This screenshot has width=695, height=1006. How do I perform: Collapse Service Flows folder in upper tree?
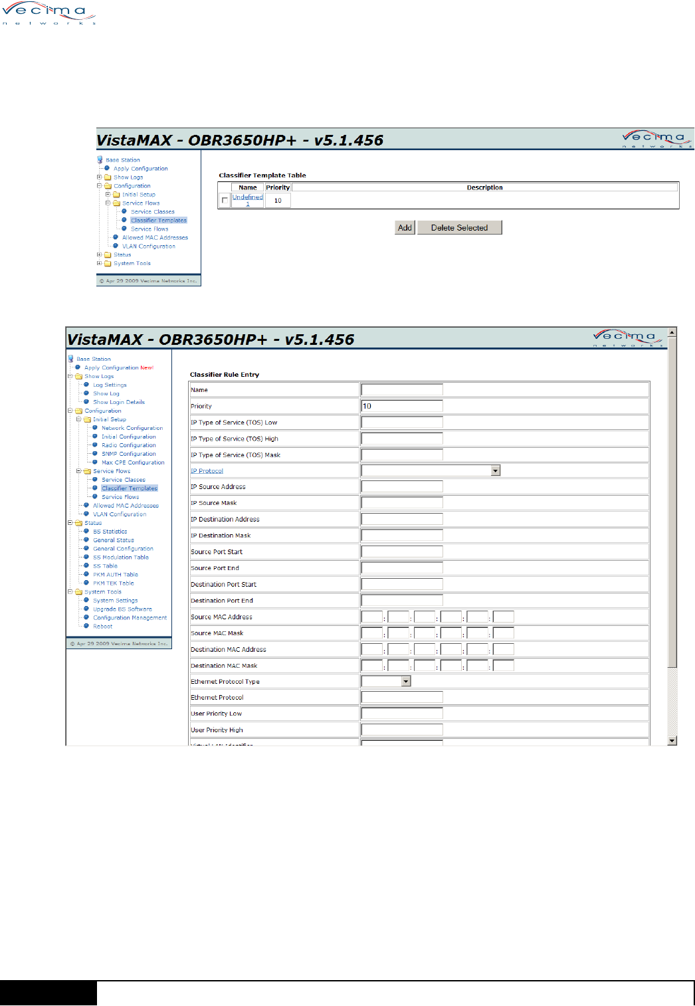pyautogui.click(x=108, y=203)
